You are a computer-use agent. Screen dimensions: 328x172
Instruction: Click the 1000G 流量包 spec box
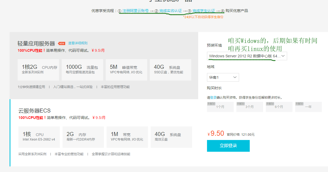click(x=82, y=70)
